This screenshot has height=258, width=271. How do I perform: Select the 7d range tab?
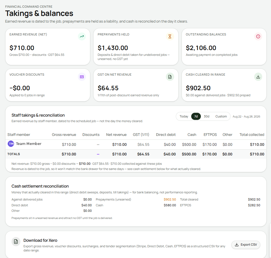[x=196, y=116]
